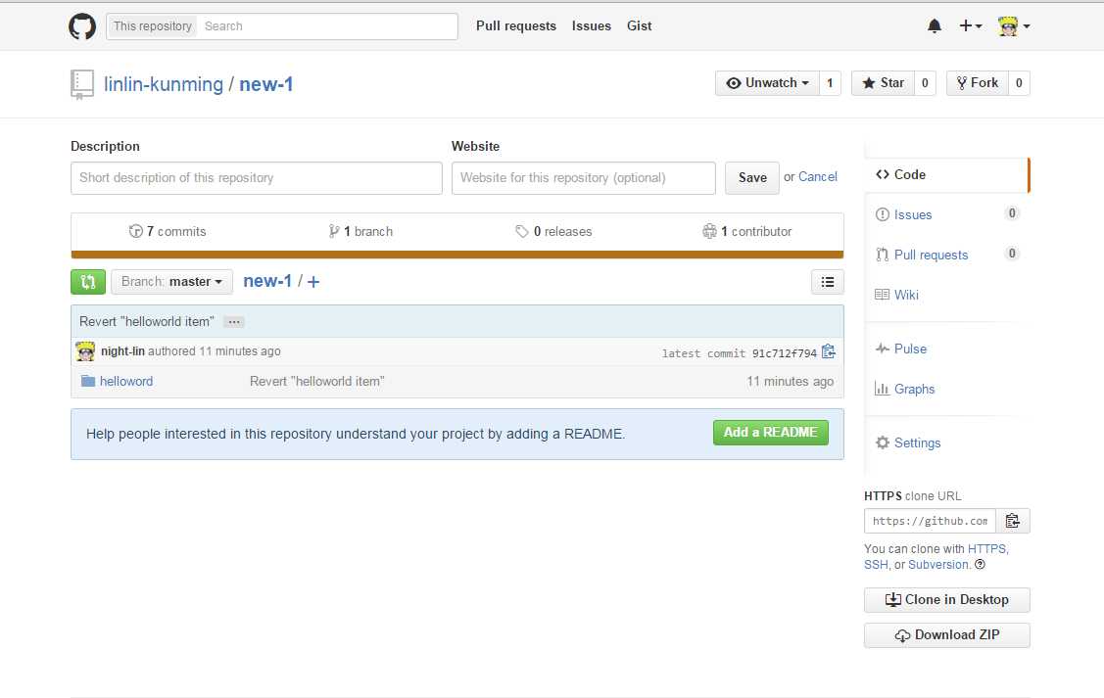Click the repository book icon beside linlin-kunming
The image size is (1104, 698).
81,84
